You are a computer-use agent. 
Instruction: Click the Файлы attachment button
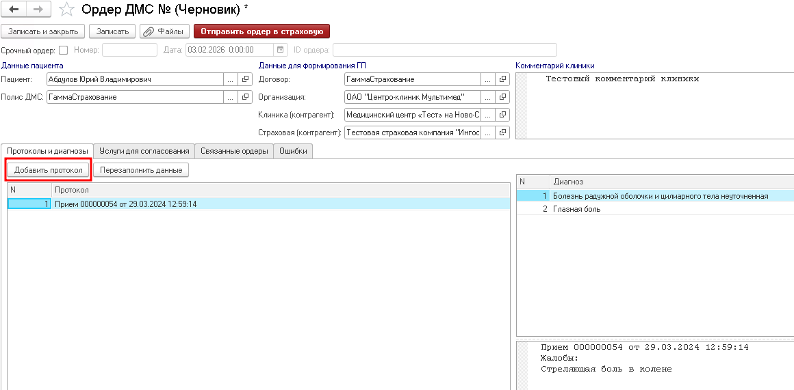pyautogui.click(x=165, y=31)
